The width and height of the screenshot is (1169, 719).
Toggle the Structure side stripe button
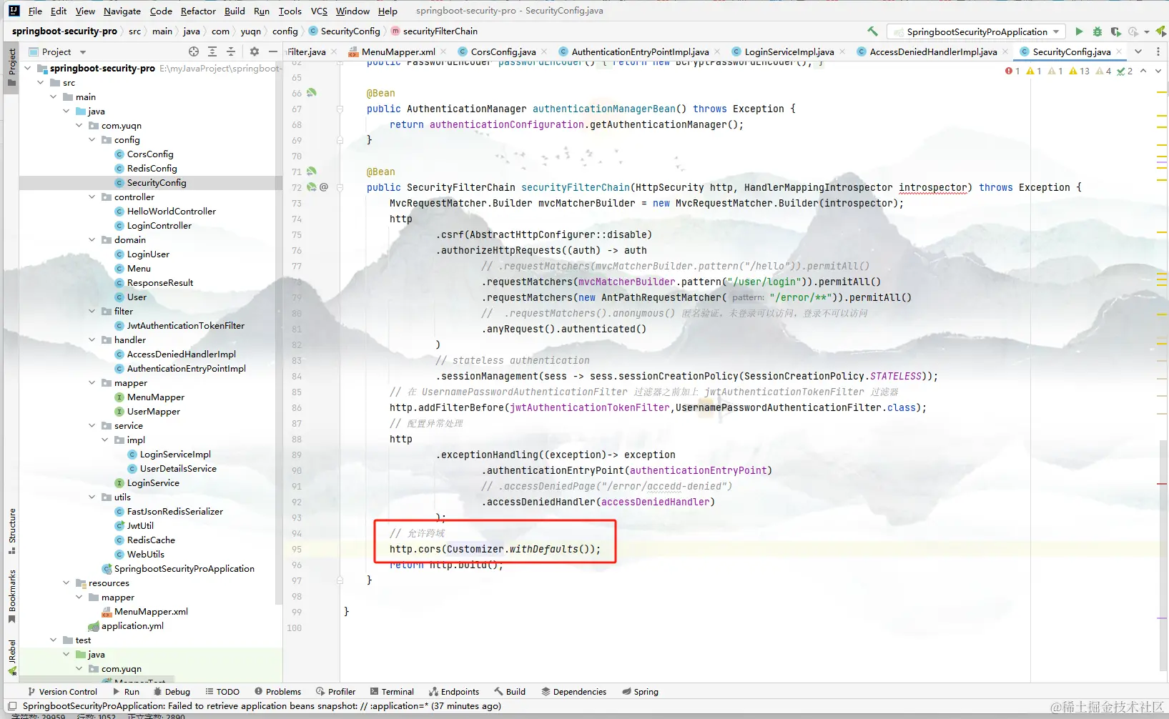11,531
